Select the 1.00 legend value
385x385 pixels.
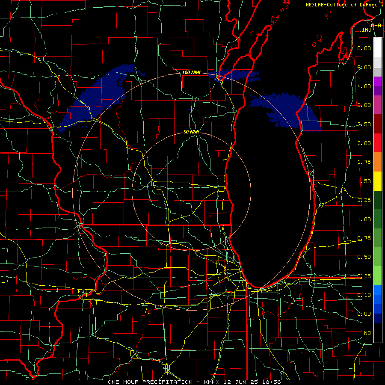364,219
